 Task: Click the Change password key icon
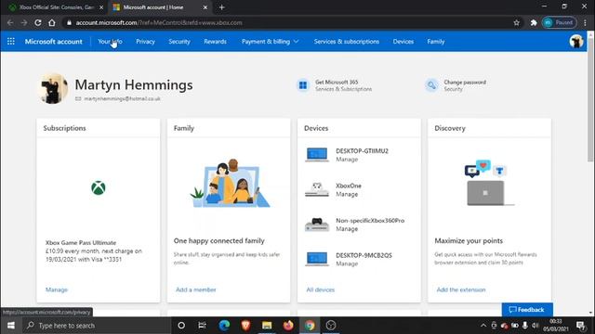[x=431, y=85]
